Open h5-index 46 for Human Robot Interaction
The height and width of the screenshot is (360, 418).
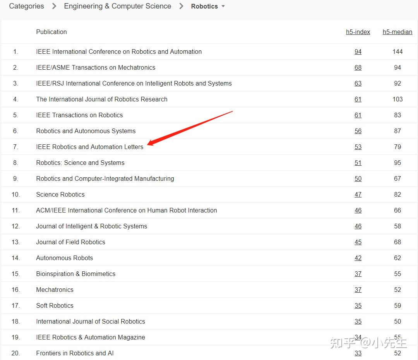point(358,211)
